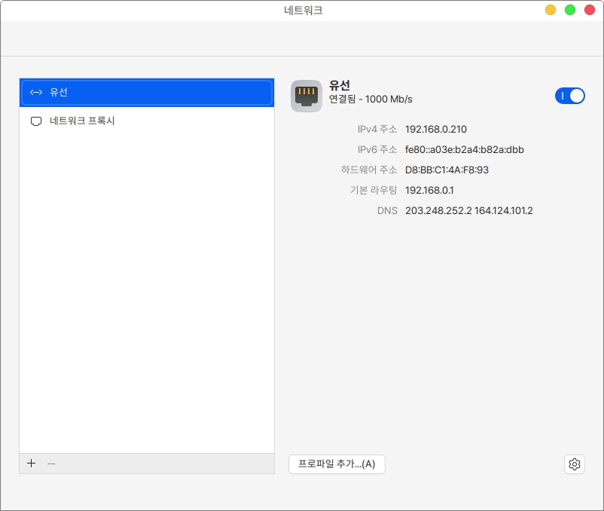Click the wired arrows icon in sidebar
The image size is (604, 511).
[35, 93]
